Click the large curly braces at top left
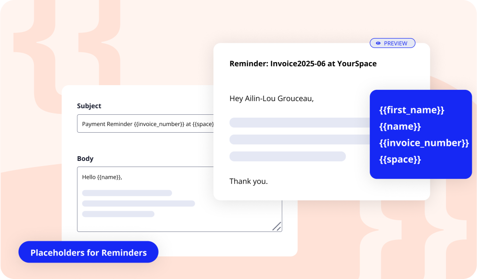This screenshot has width=477, height=279. point(67,56)
